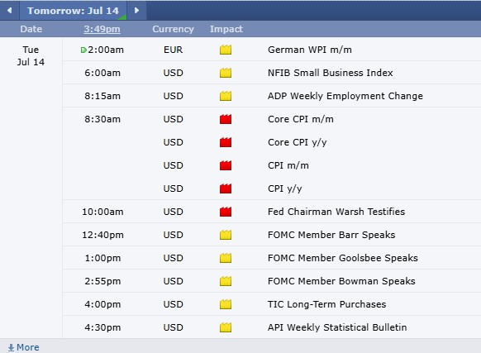Click the Impact column header

[226, 29]
